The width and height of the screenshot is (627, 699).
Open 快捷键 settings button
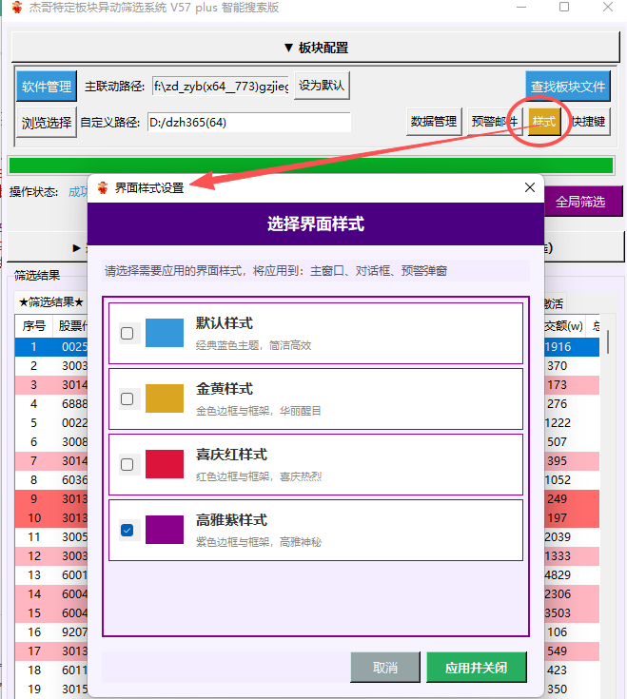click(x=589, y=122)
